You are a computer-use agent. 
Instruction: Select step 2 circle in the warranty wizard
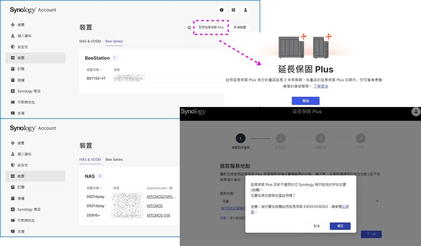coord(281,138)
